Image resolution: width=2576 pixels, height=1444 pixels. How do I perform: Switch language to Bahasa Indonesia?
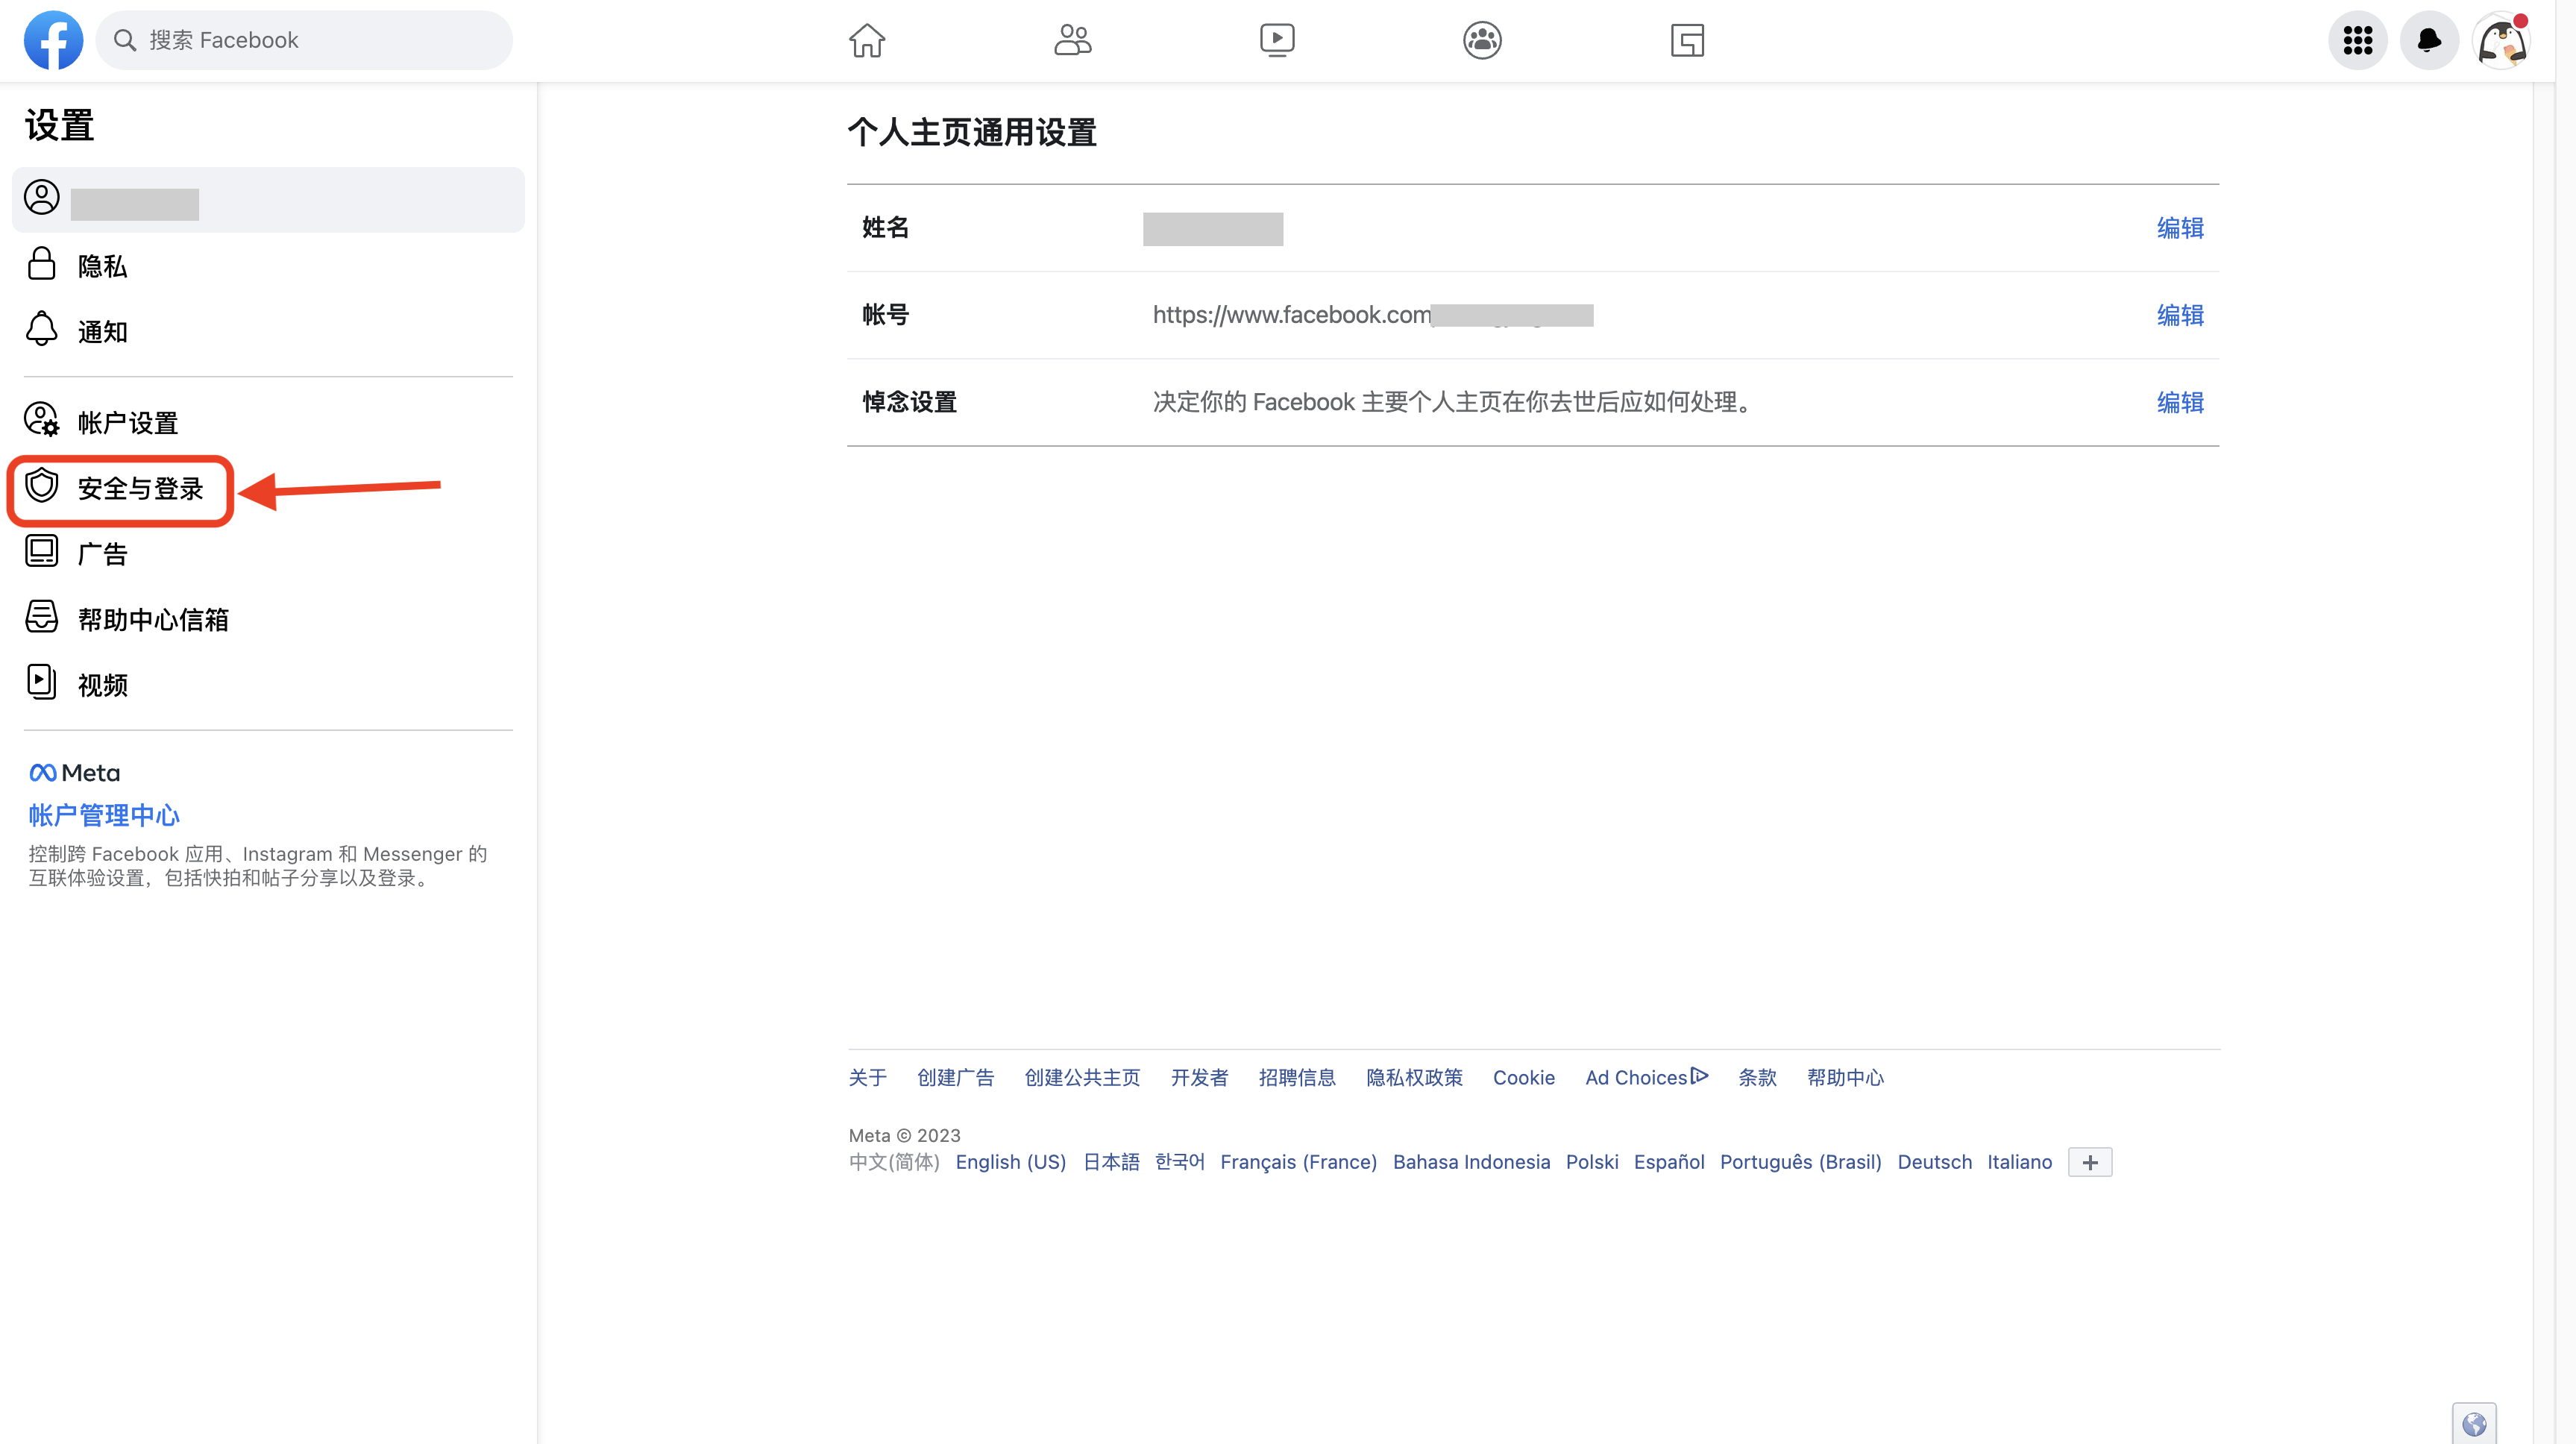point(1471,1162)
